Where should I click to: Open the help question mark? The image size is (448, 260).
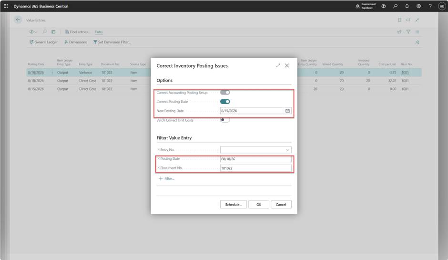click(x=430, y=6)
